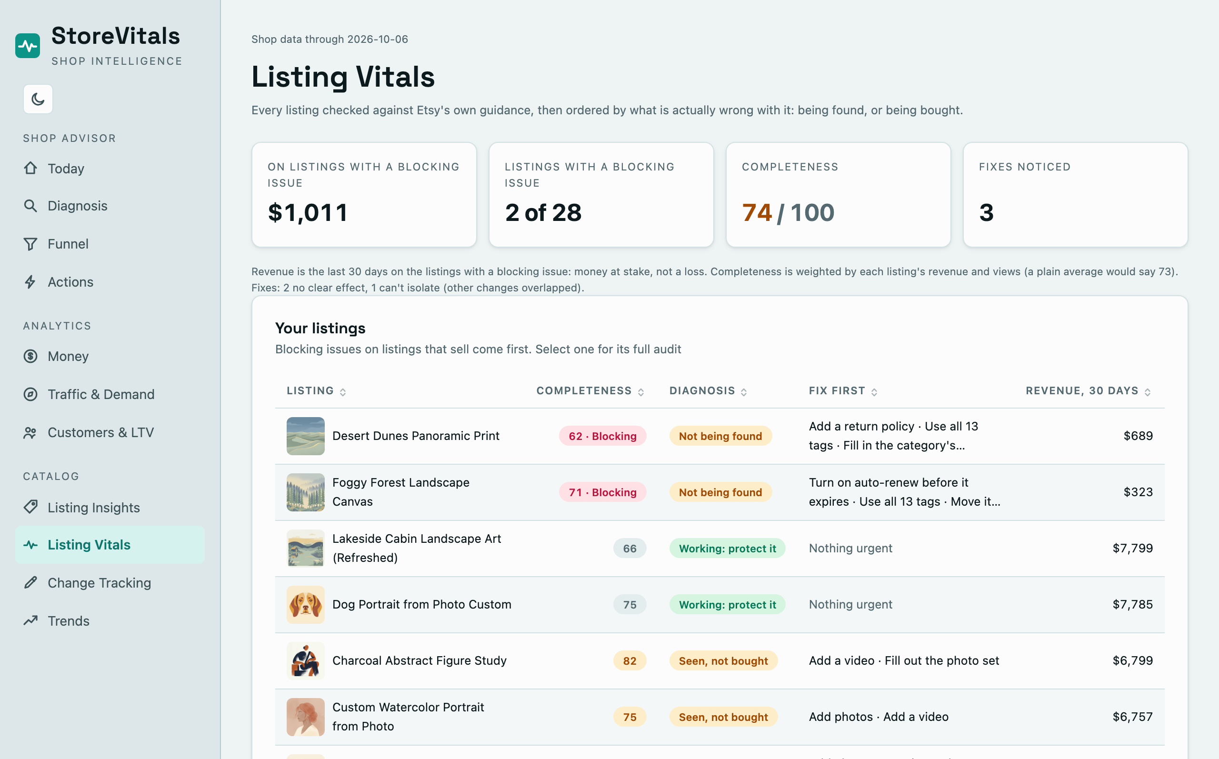Toggle dark mode with the moon button

[x=38, y=99]
